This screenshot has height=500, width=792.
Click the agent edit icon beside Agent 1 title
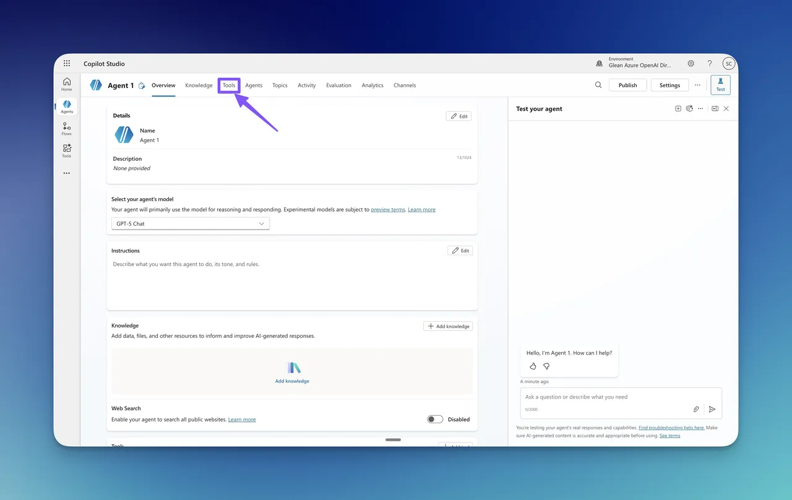click(x=142, y=85)
